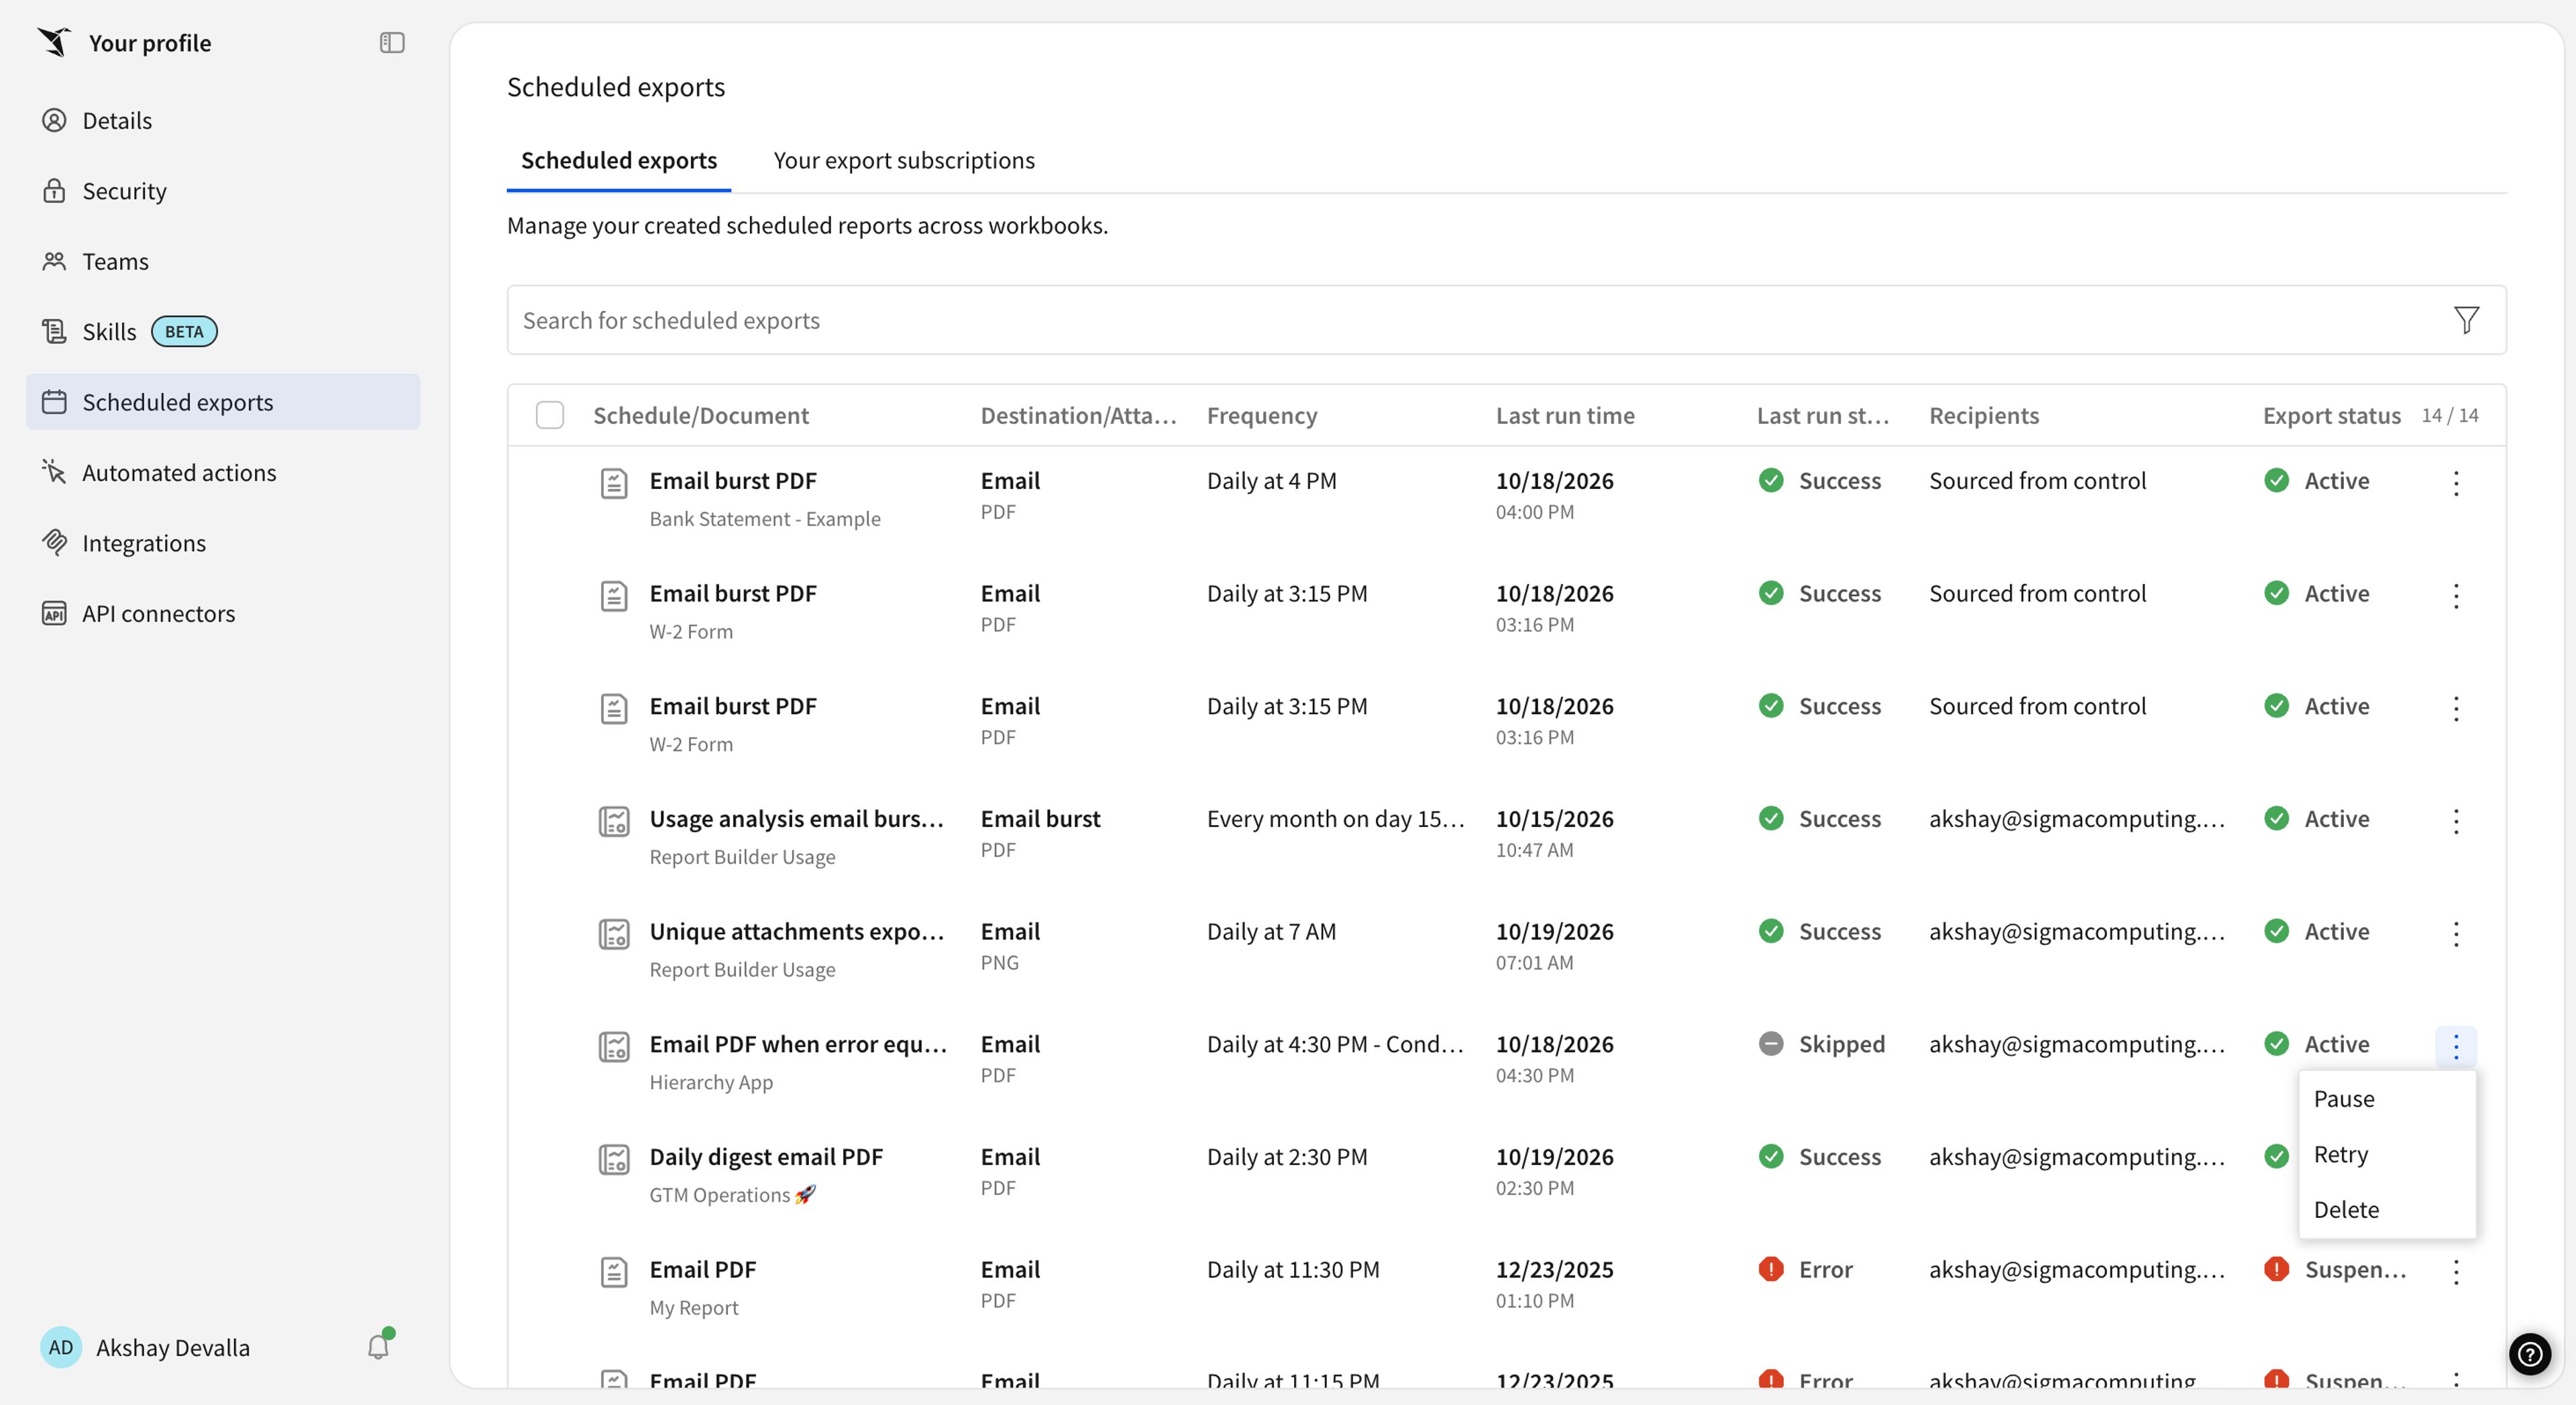Click Error status icon for My Report row
The height and width of the screenshot is (1405, 2576).
[1771, 1270]
